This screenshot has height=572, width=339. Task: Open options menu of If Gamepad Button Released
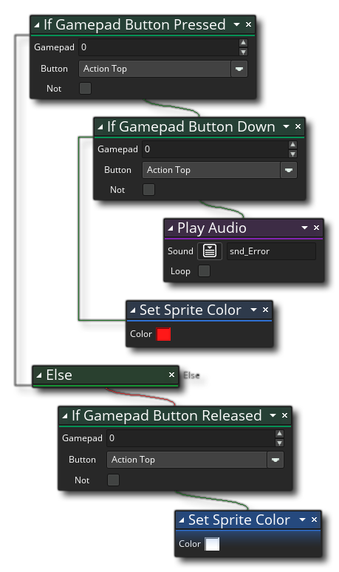pyautogui.click(x=273, y=415)
